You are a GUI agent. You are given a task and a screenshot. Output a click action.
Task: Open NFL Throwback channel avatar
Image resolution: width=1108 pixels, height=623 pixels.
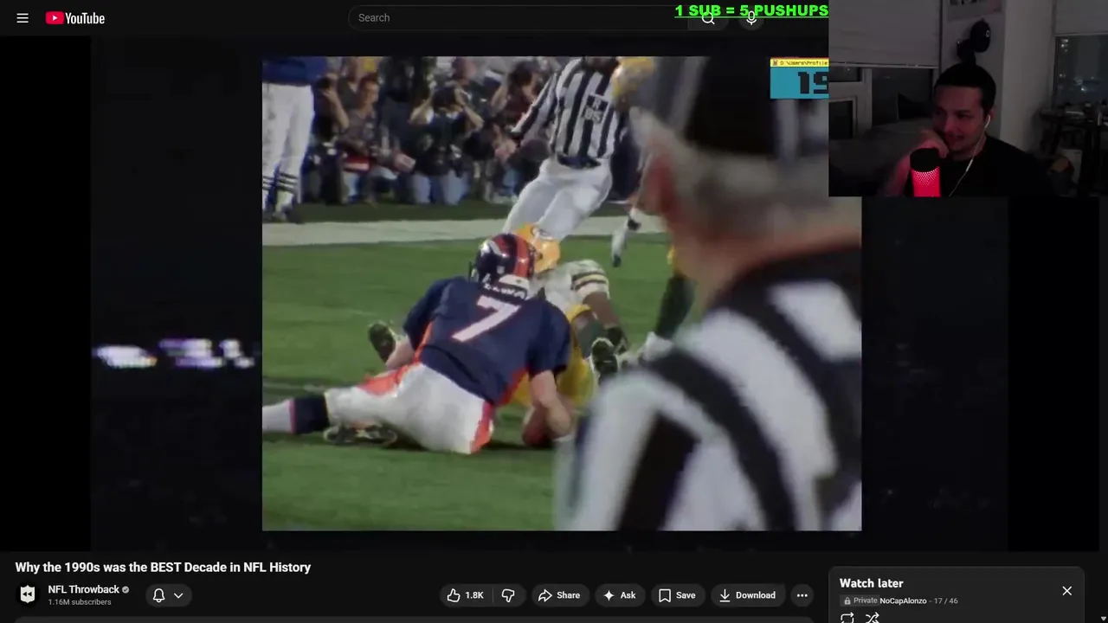pyautogui.click(x=28, y=594)
